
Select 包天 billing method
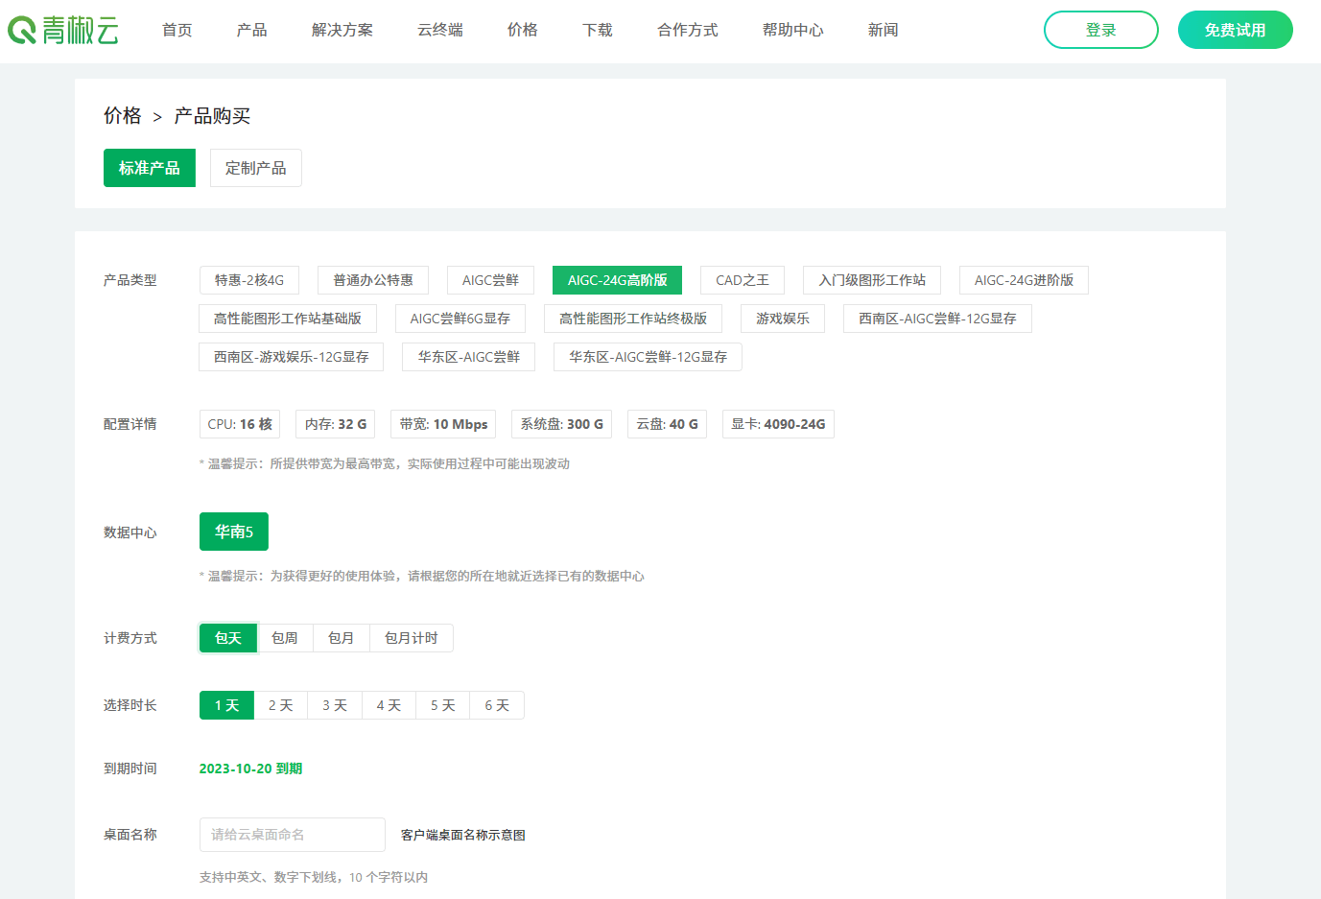tap(228, 638)
